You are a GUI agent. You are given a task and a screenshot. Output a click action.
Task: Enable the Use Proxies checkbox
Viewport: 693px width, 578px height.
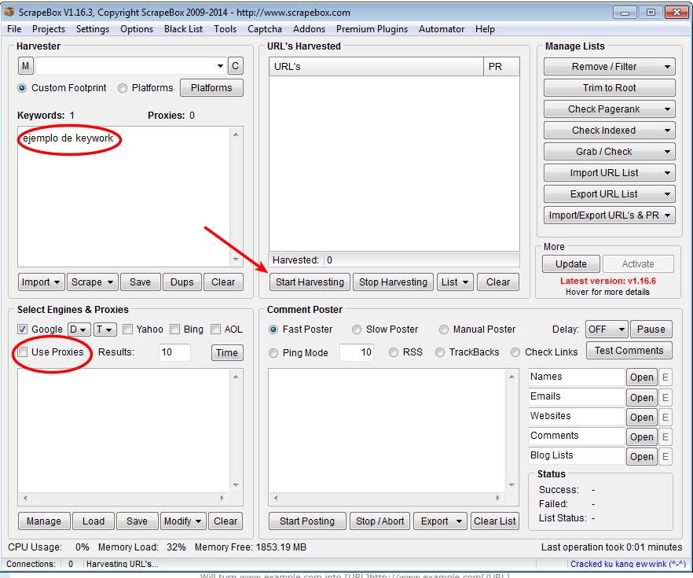[22, 352]
